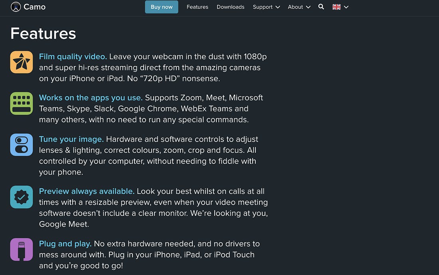Click the '720p HD' nonsense text
439x275 pixels.
pos(180,78)
